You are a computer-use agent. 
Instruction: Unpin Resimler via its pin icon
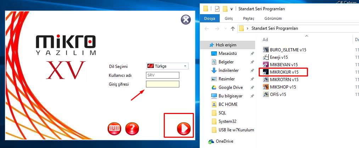coord(252,79)
